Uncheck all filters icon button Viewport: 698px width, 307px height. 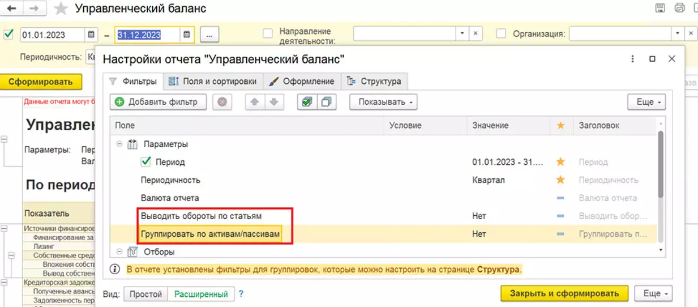[x=326, y=102]
